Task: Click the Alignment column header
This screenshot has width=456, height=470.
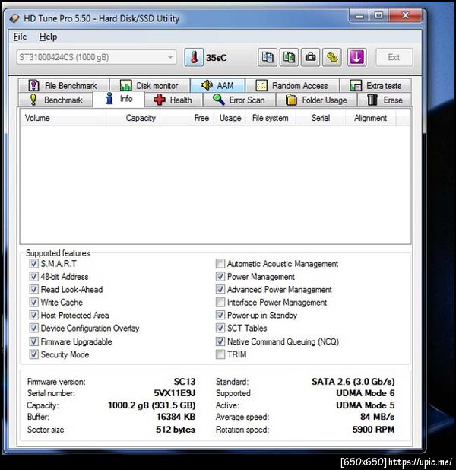Action: coord(370,118)
